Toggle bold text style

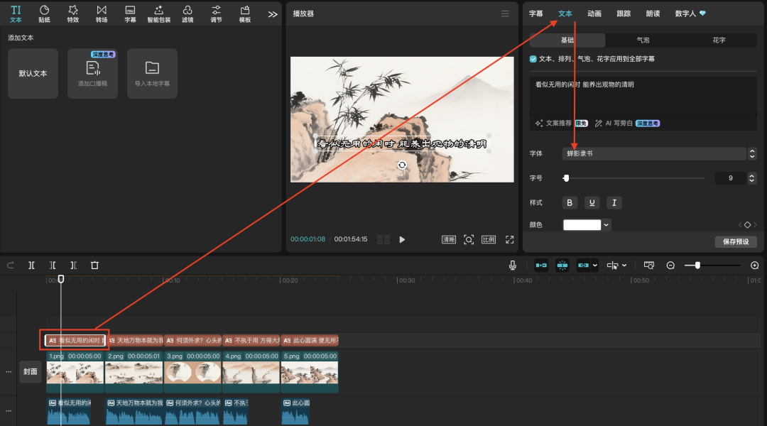[570, 203]
